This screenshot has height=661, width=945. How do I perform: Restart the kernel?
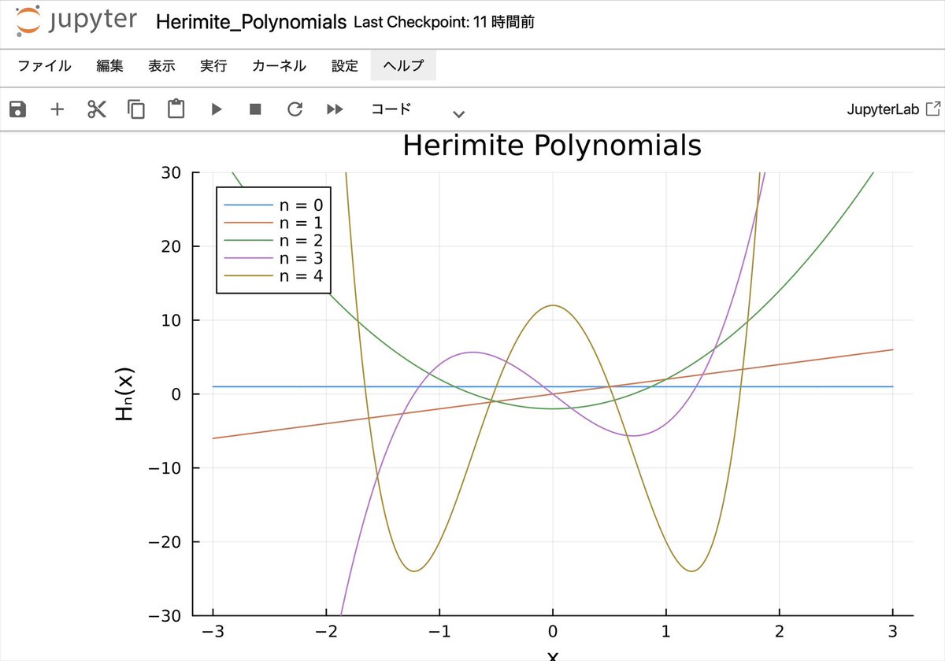coord(295,109)
